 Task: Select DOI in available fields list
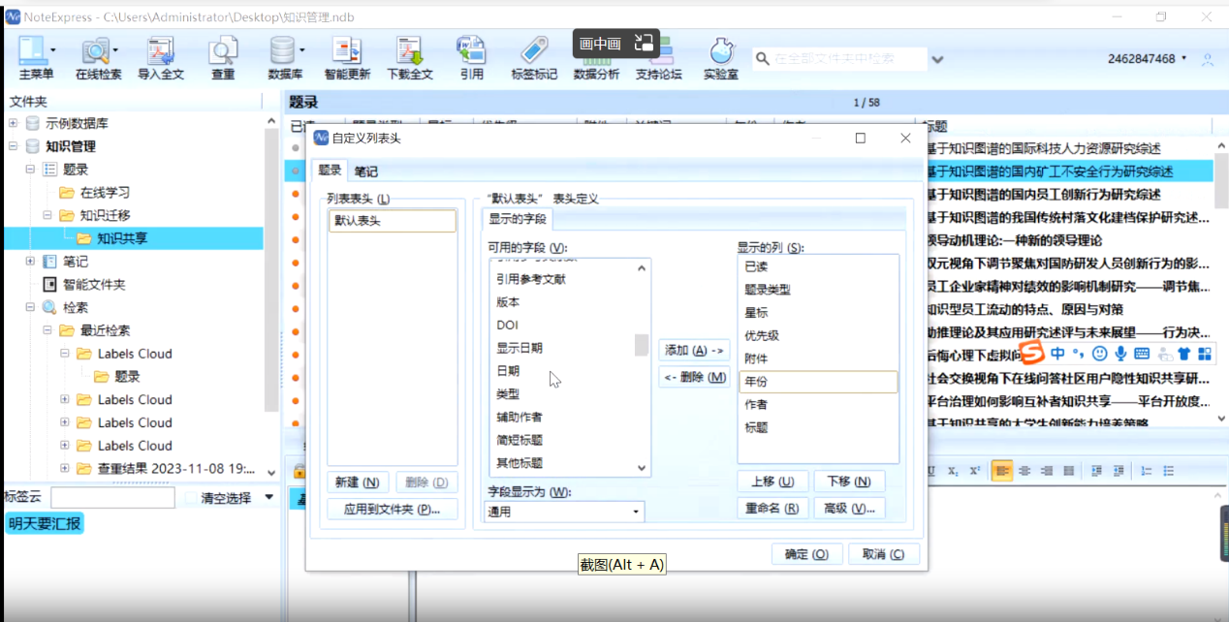[508, 326]
